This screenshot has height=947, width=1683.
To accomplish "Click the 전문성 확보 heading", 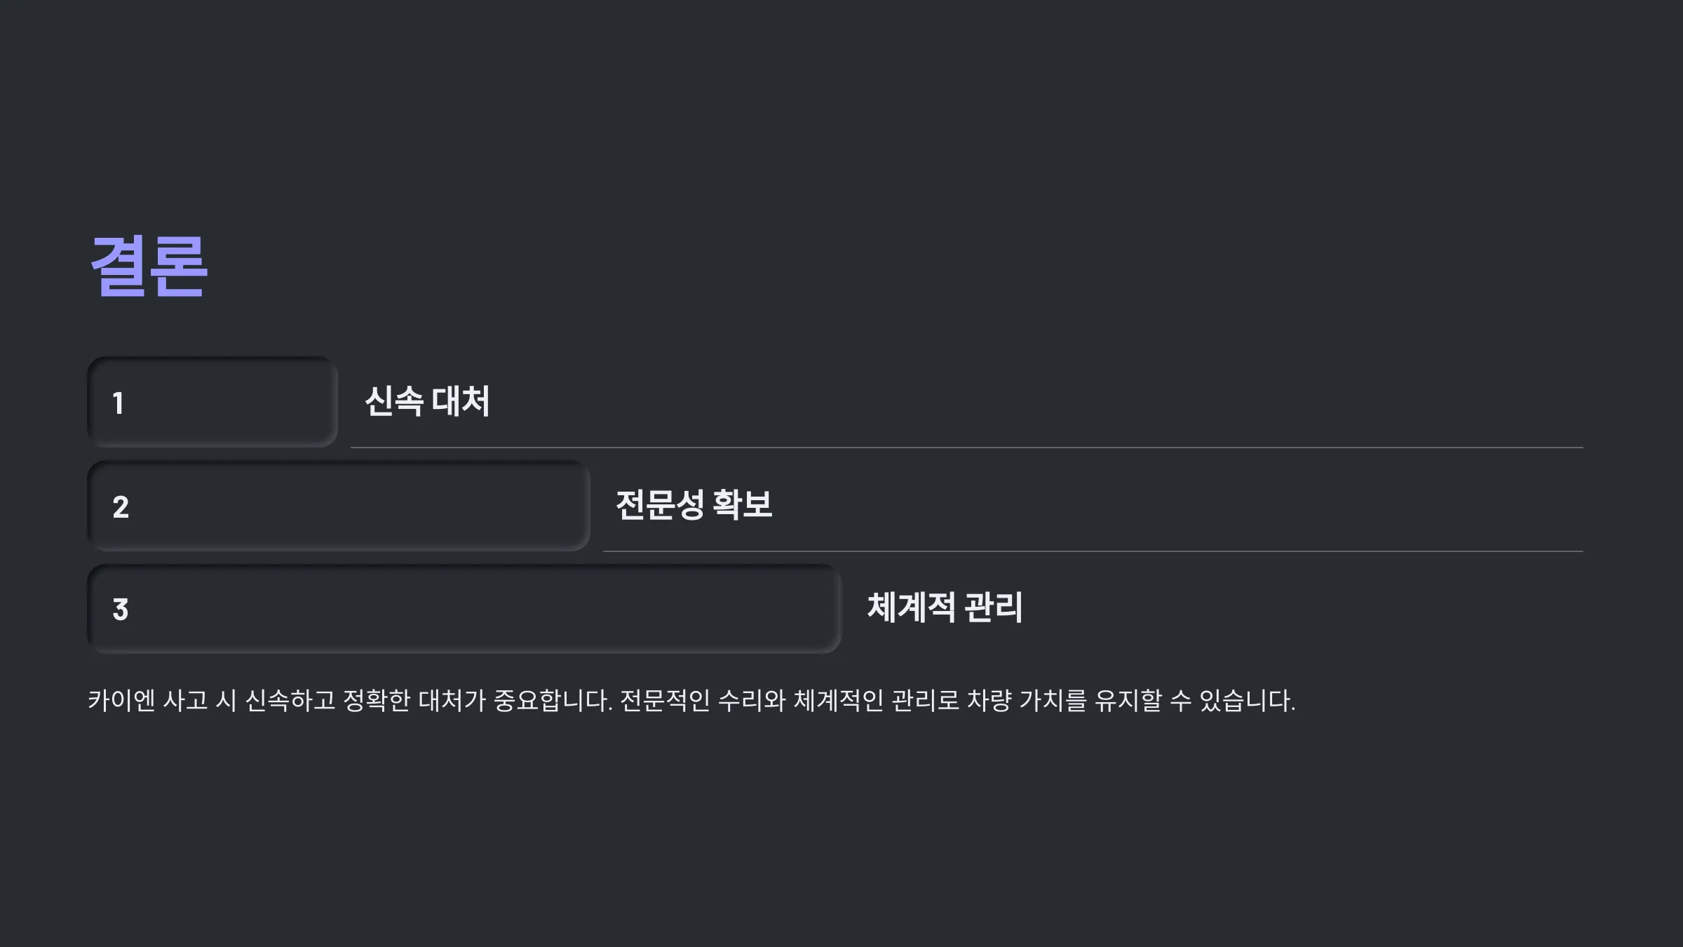I will (694, 504).
